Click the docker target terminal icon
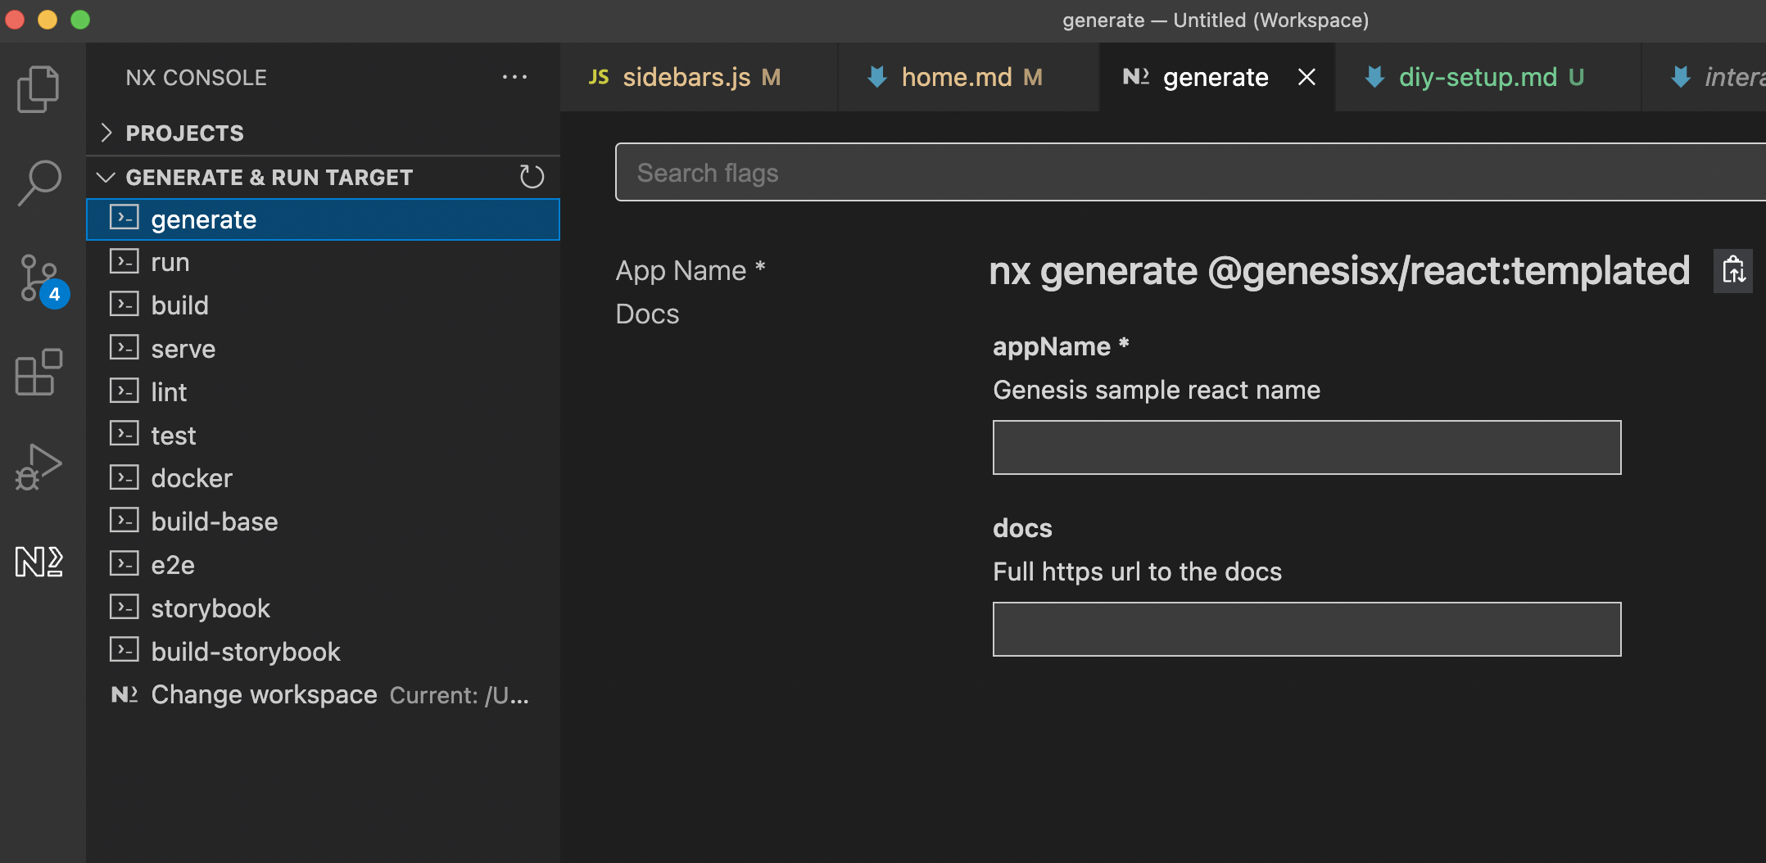Viewport: 1766px width, 863px height. click(125, 477)
